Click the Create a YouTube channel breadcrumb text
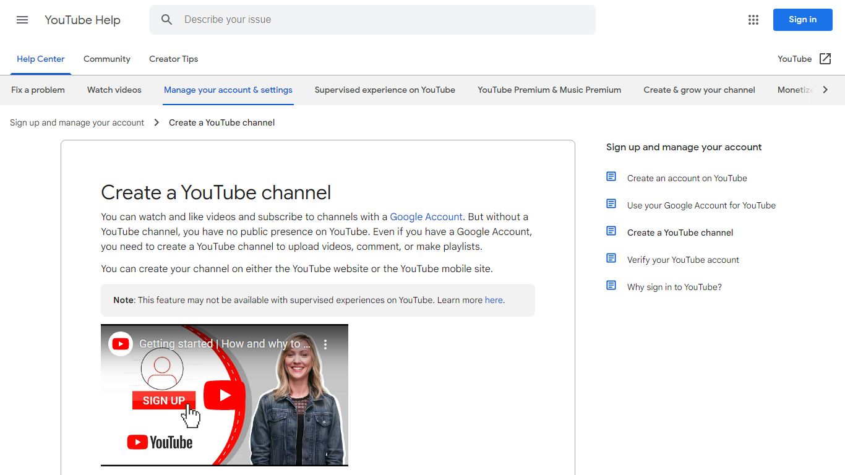Screen dimensions: 845x475 point(222,122)
